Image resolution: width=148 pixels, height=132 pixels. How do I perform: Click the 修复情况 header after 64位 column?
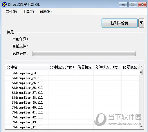click(x=130, y=67)
